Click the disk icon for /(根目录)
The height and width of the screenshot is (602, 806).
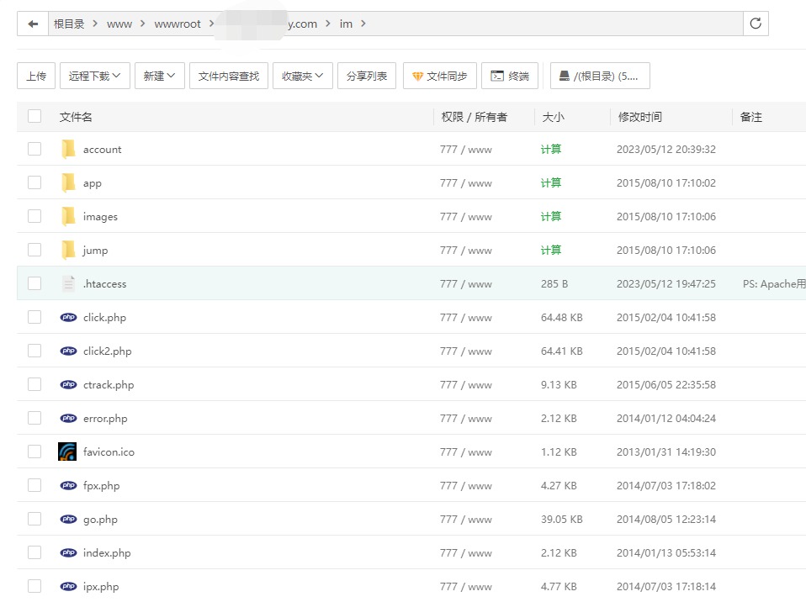coord(564,76)
